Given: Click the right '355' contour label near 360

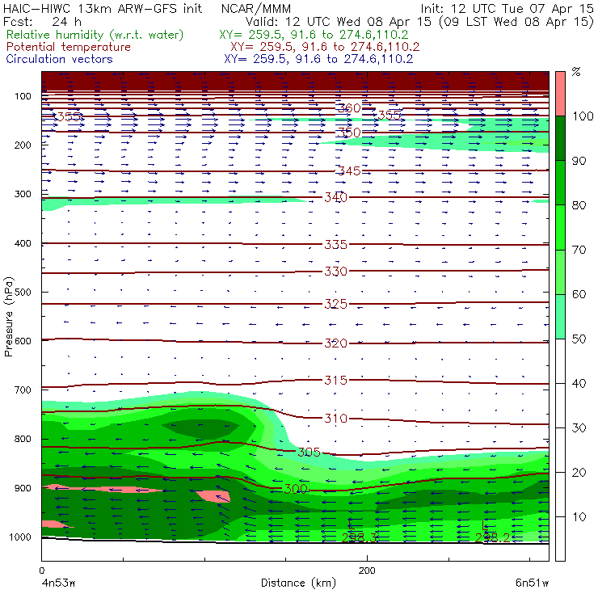Looking at the screenshot, I should (390, 115).
